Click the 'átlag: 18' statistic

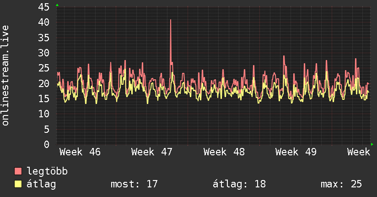[x=239, y=184]
